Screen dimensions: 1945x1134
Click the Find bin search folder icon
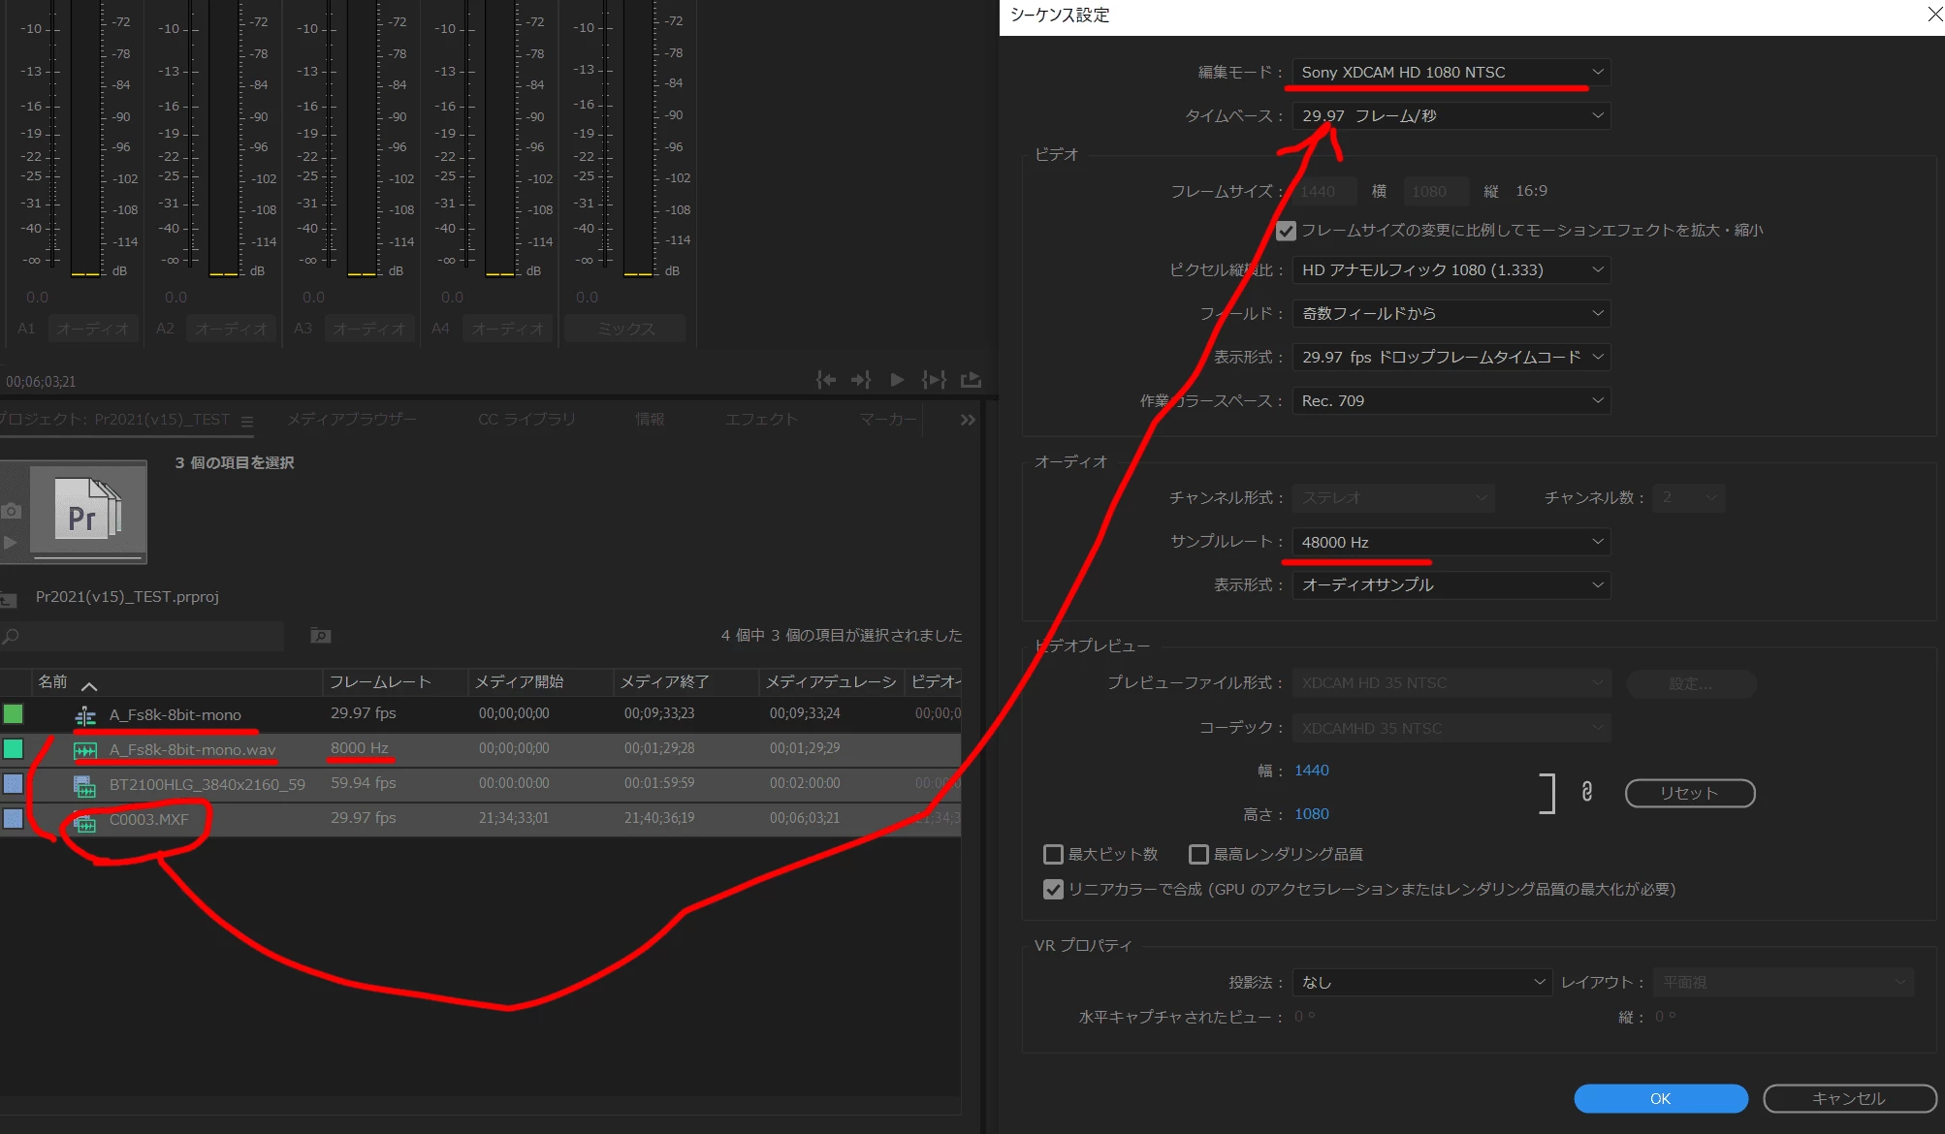coord(320,636)
